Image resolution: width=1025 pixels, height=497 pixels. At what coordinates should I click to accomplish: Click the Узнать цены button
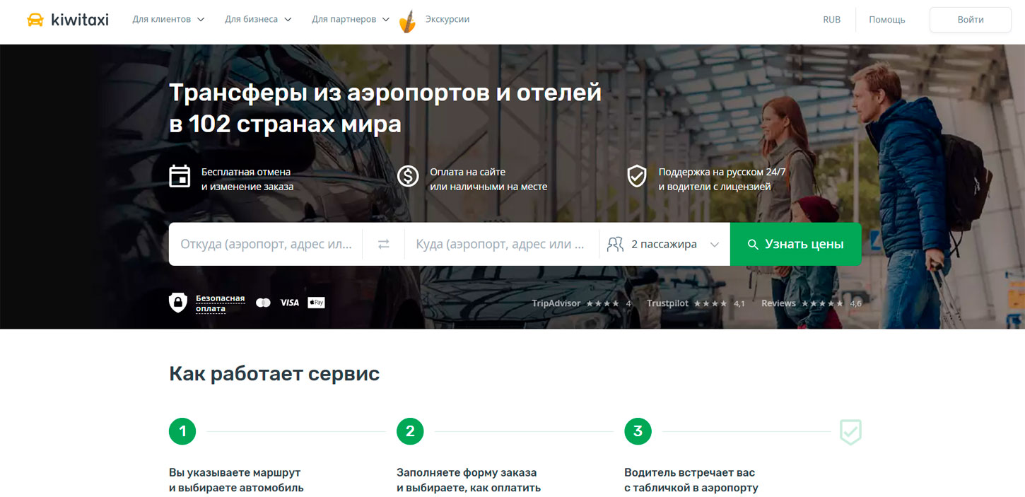796,244
